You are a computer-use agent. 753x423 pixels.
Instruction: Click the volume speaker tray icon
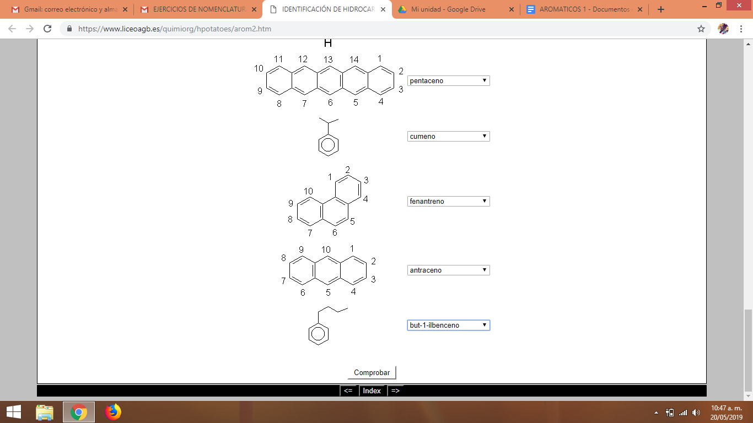(696, 413)
